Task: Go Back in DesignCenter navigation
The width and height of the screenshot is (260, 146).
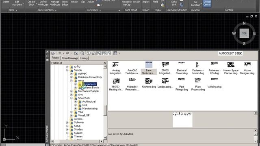Action: tap(59, 53)
